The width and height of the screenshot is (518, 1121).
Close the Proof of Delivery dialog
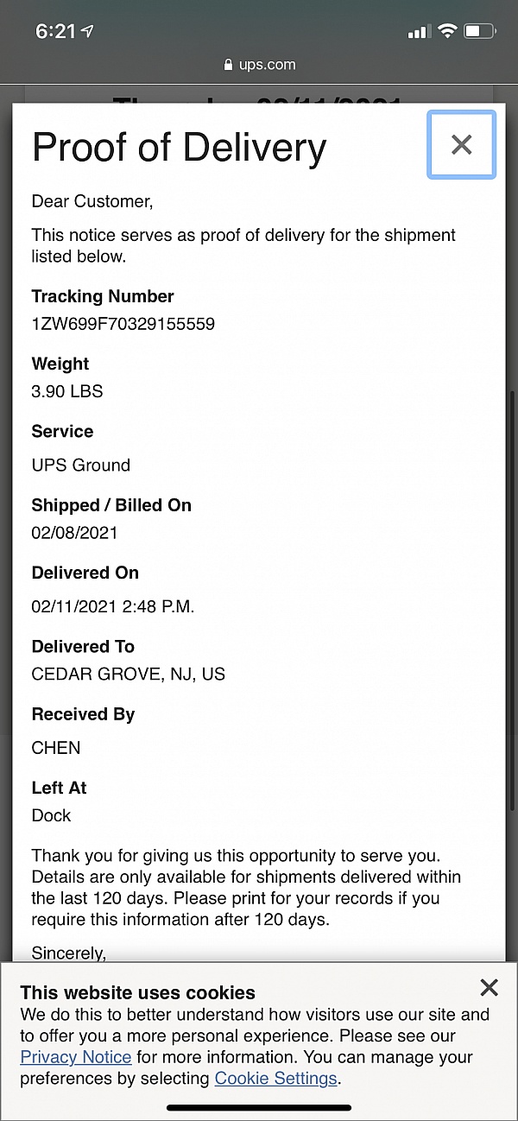[x=461, y=145]
